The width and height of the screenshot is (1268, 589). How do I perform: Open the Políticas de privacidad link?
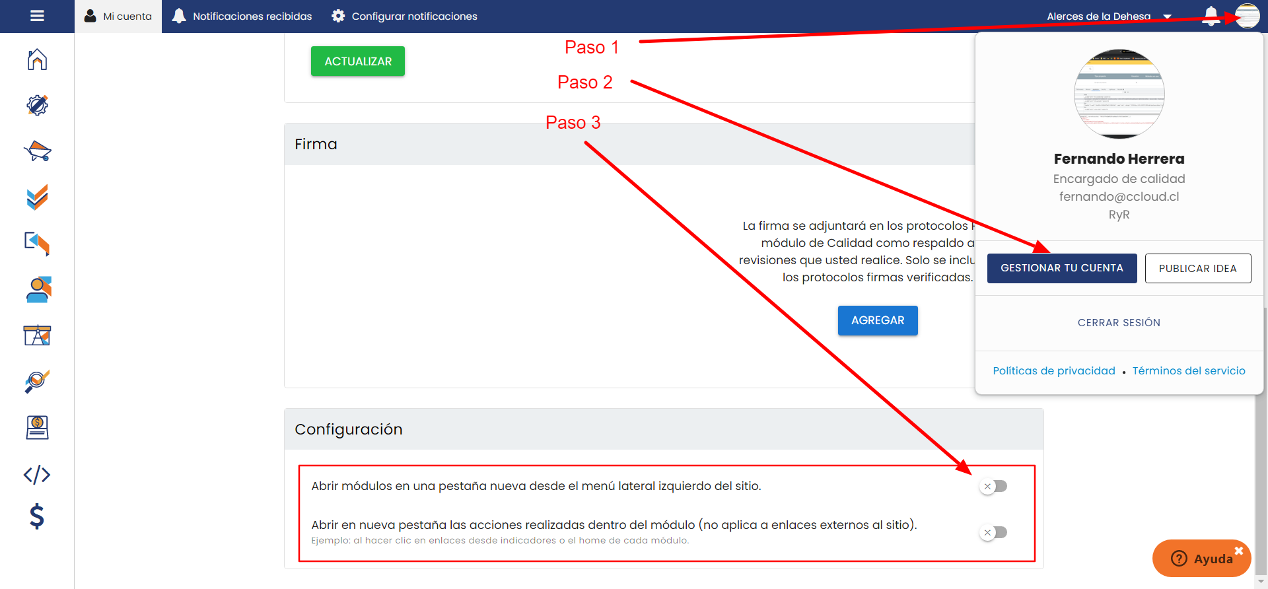click(x=1053, y=371)
